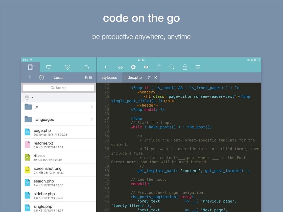Click on 'the_posts_pagination(' code text
Image resolution: width=283 pixels, height=212 pixels.
pos(154,197)
